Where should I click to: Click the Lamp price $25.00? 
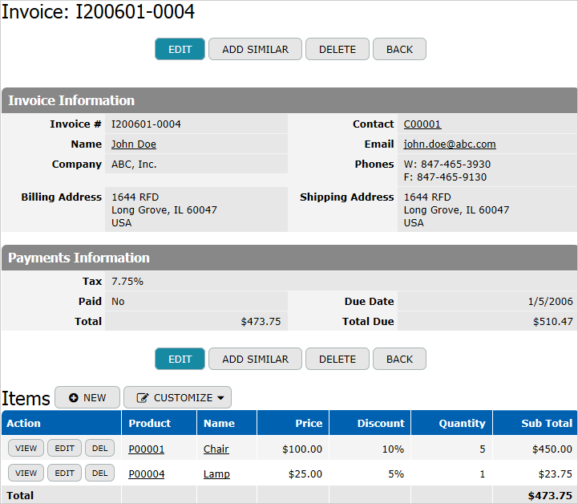[305, 474]
